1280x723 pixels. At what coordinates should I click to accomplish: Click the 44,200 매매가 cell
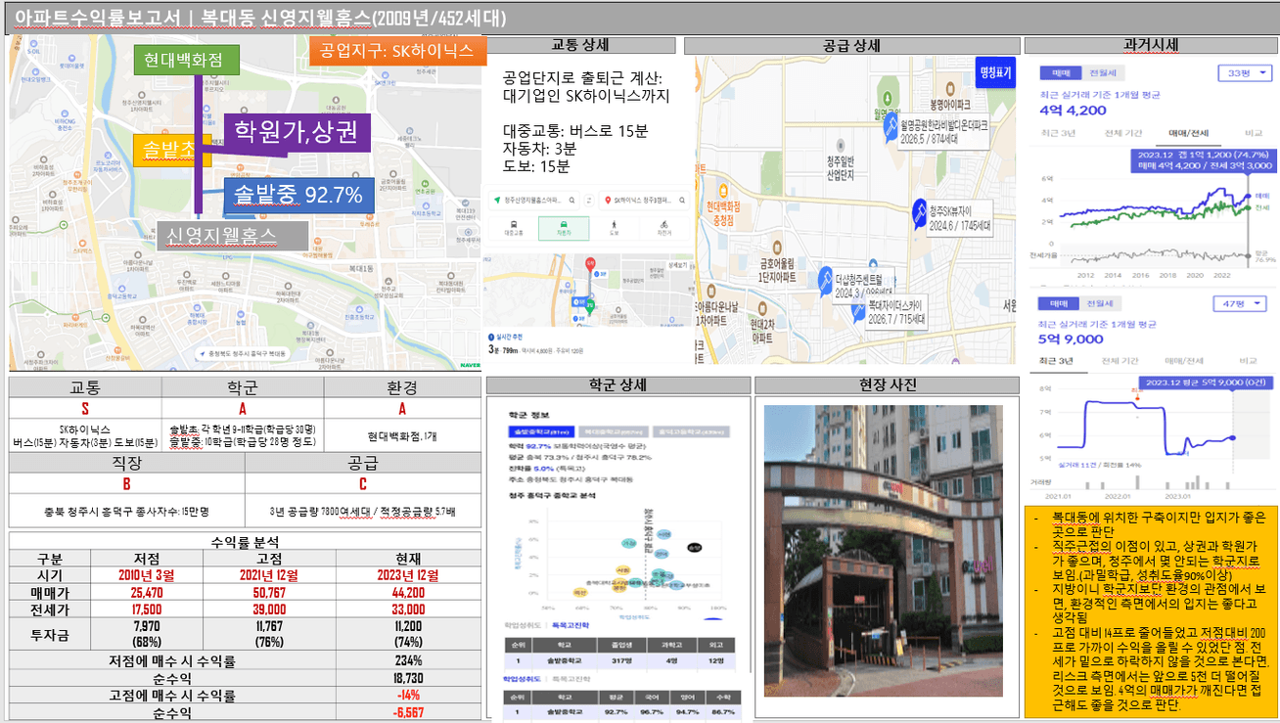coord(407,593)
